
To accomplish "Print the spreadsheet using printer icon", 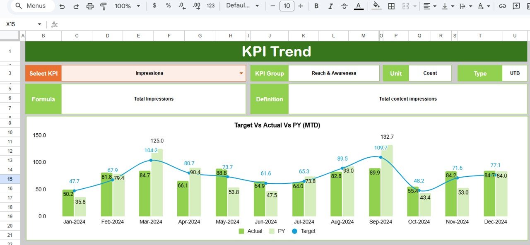I will 90,6.
